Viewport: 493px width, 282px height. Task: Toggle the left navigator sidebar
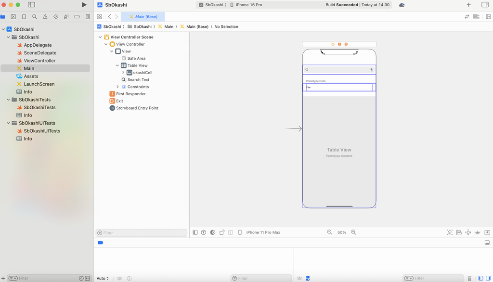[31, 5]
